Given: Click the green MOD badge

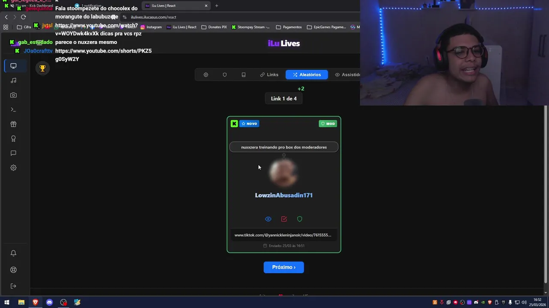Looking at the screenshot, I should [x=328, y=124].
